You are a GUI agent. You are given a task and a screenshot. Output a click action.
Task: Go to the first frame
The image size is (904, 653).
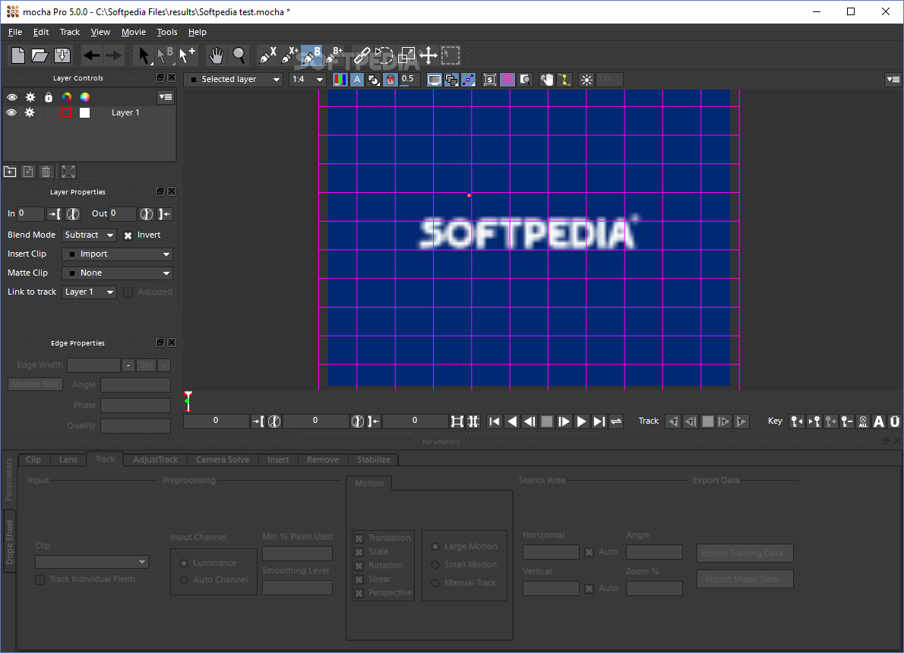tap(494, 421)
